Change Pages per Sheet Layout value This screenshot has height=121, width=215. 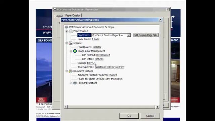click(x=114, y=79)
